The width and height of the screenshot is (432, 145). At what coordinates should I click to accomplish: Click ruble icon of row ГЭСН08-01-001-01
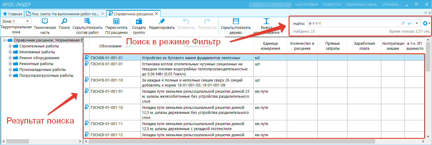click(x=87, y=58)
